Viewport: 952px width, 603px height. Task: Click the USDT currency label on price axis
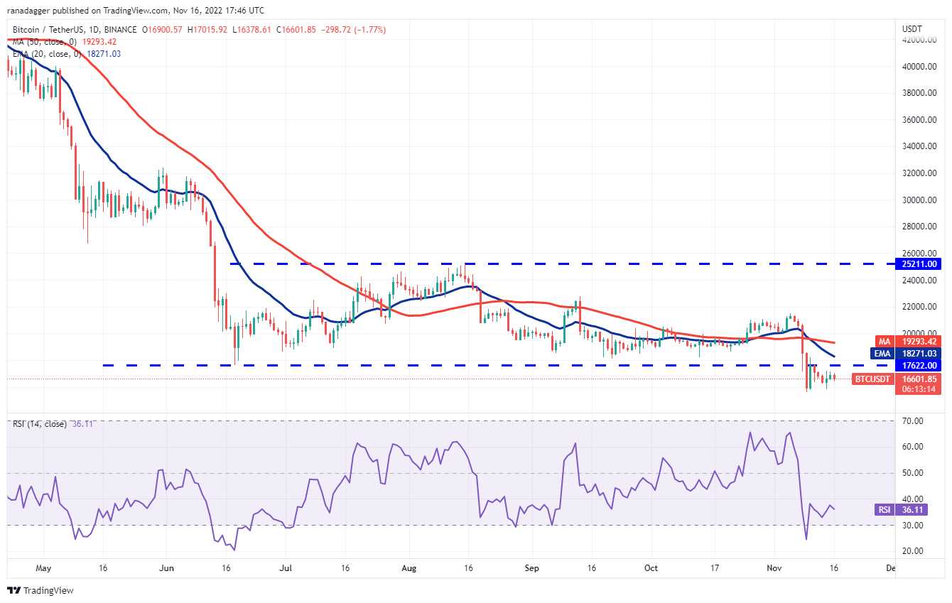pos(912,28)
